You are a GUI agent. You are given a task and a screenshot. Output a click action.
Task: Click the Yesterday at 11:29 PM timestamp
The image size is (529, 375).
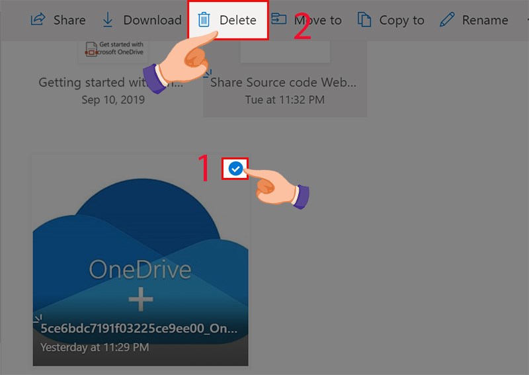click(95, 347)
